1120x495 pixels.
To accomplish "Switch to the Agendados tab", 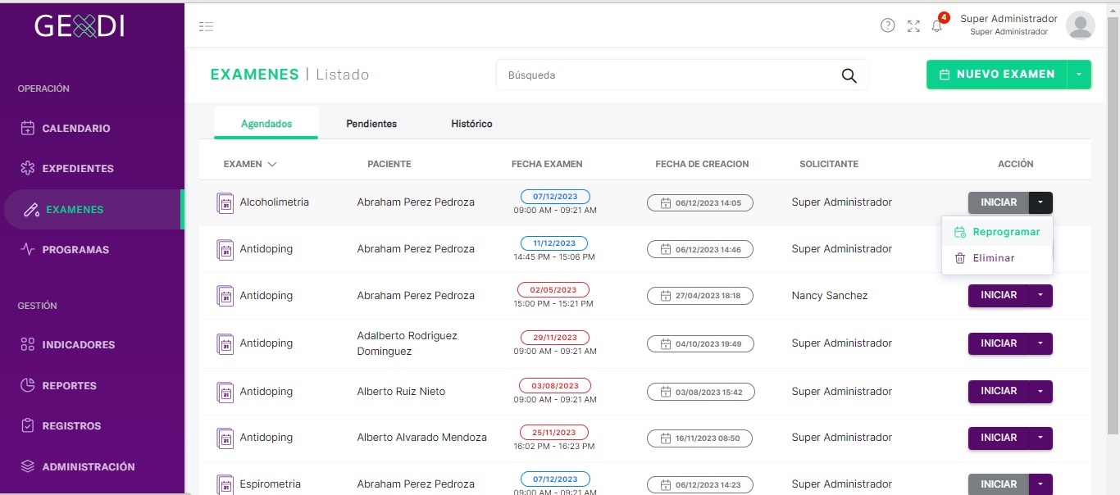I will click(x=266, y=124).
